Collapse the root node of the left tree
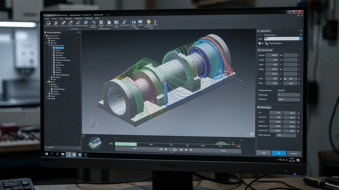 pos(44,36)
